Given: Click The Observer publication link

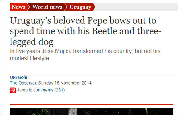Looking at the screenshot, I should click(x=23, y=83).
